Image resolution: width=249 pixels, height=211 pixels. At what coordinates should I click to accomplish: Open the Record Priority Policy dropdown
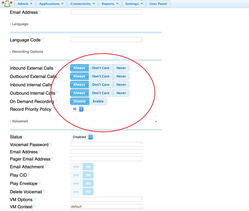(77, 109)
